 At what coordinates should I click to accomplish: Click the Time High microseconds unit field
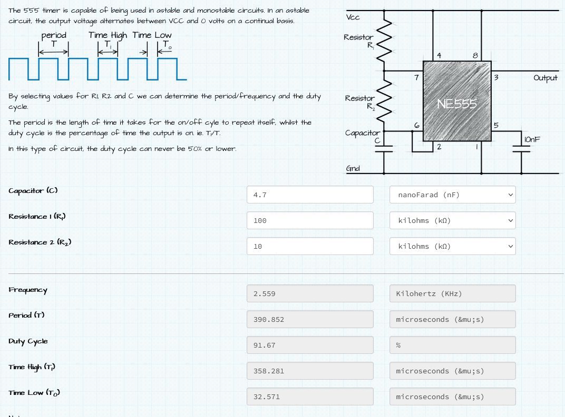click(453, 371)
